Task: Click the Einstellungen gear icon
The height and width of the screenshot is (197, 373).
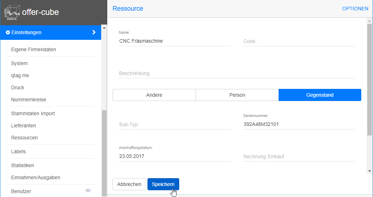Action: pos(8,32)
